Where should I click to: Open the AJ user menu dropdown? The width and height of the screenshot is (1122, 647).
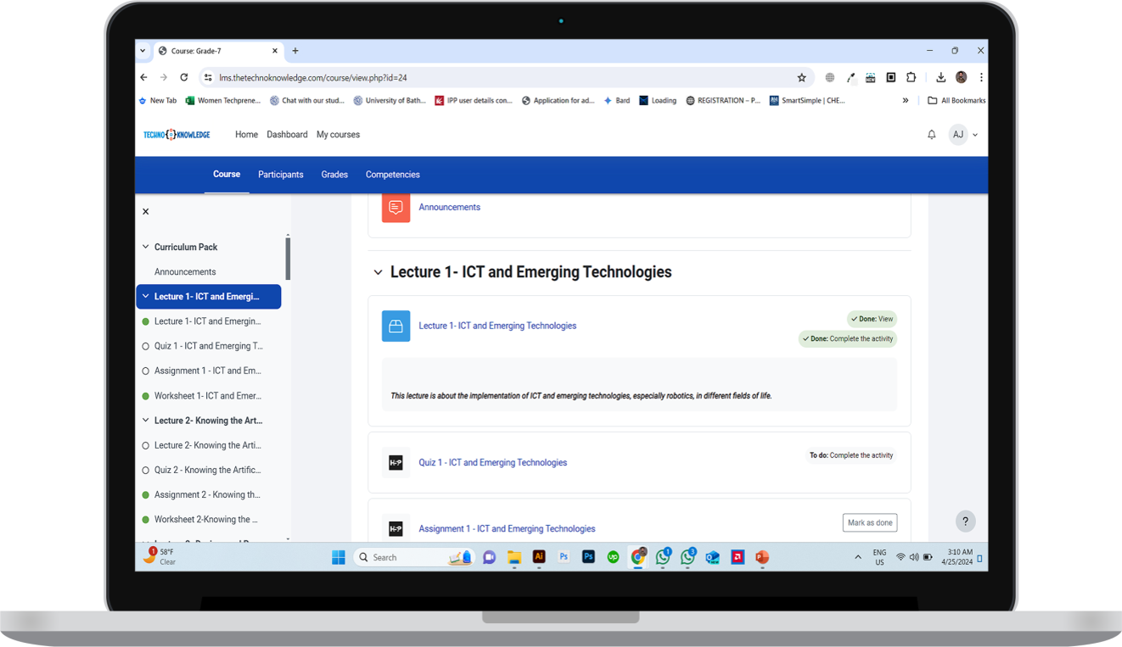(963, 135)
